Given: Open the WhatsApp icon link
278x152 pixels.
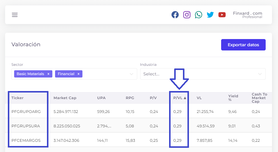Looking at the screenshot, I should [x=198, y=15].
